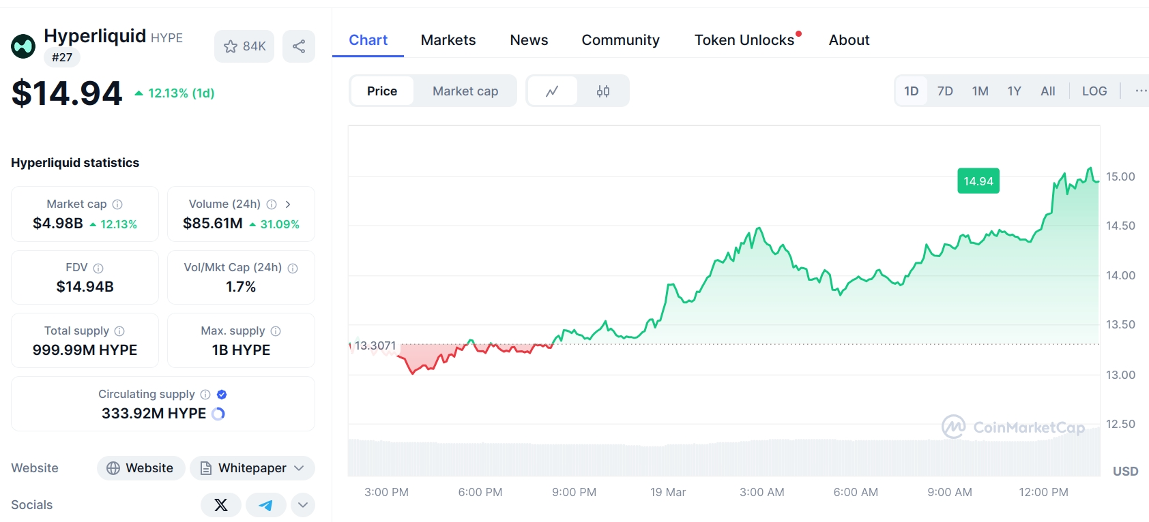Expand the Whitepaper dropdown

tap(252, 468)
